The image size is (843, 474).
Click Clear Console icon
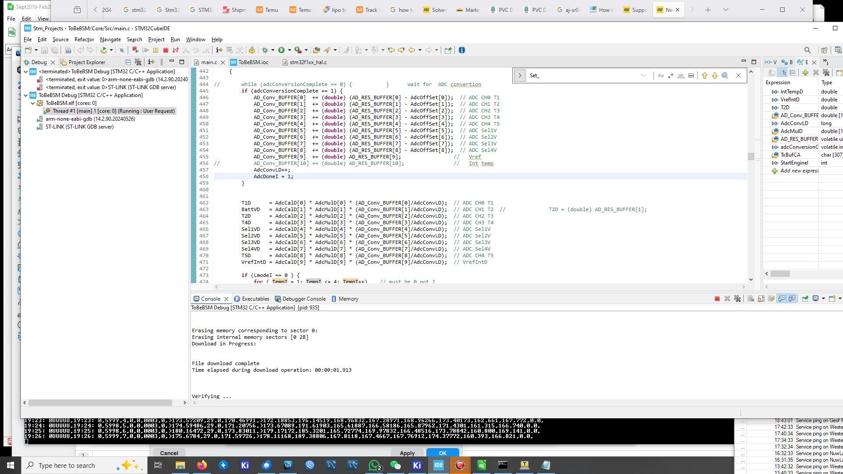(751, 299)
